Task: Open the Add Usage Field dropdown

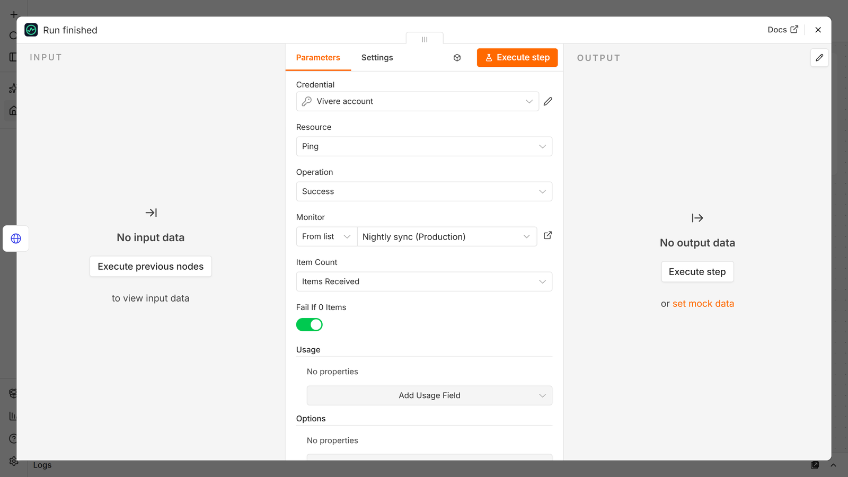Action: pyautogui.click(x=429, y=395)
